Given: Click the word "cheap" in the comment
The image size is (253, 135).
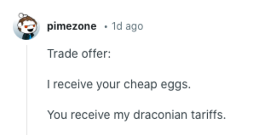Looking at the screenshot, I should [140, 85].
